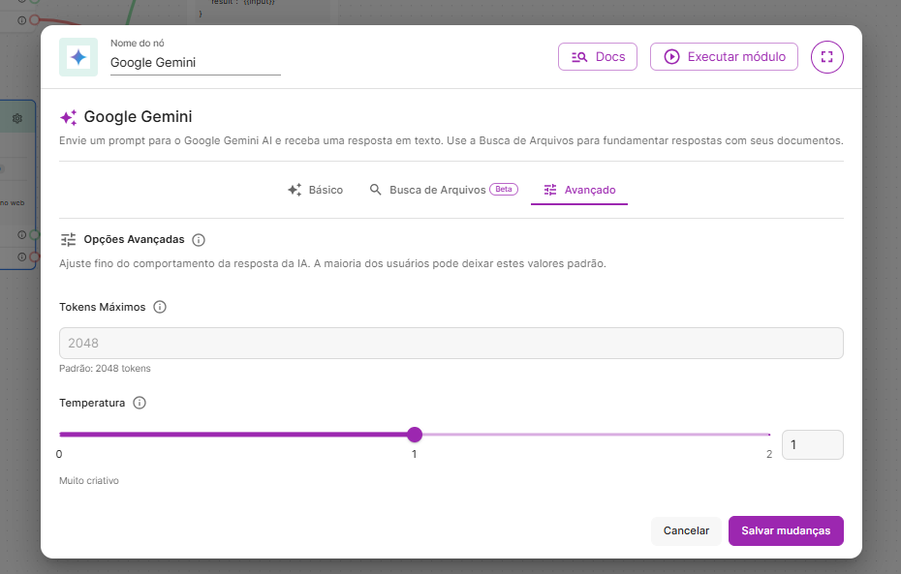Screen dimensions: 901x574
Task: Click the Nome do nó text field
Action: click(x=195, y=63)
